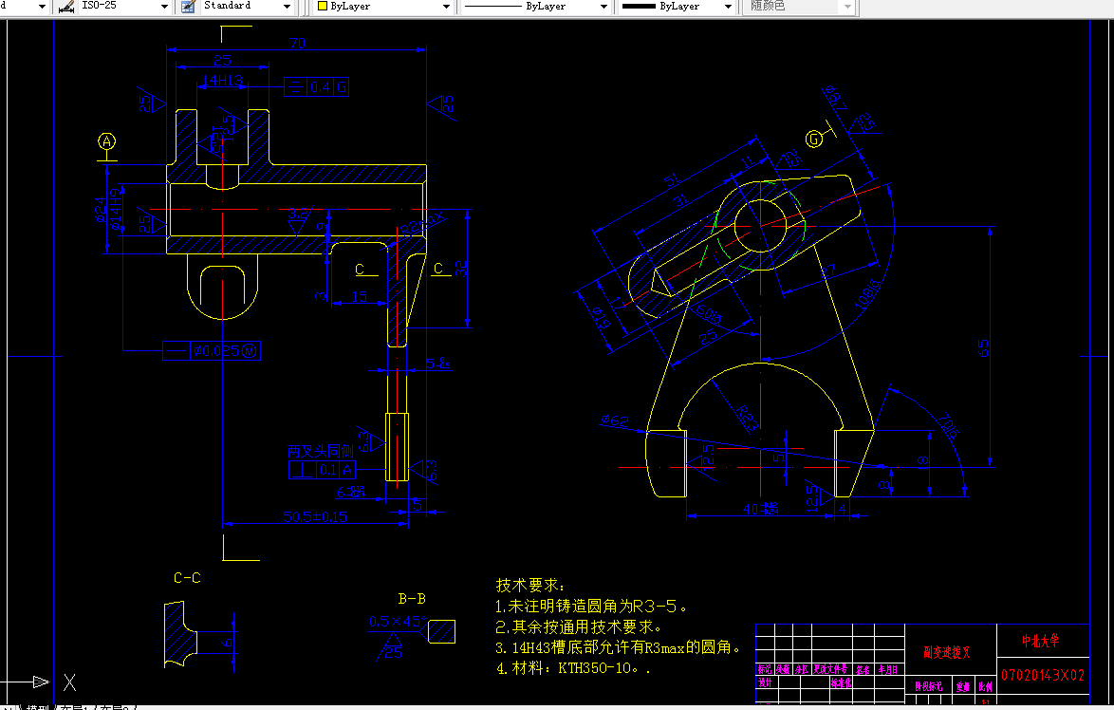Open the 布局1 layout tab

(70, 706)
